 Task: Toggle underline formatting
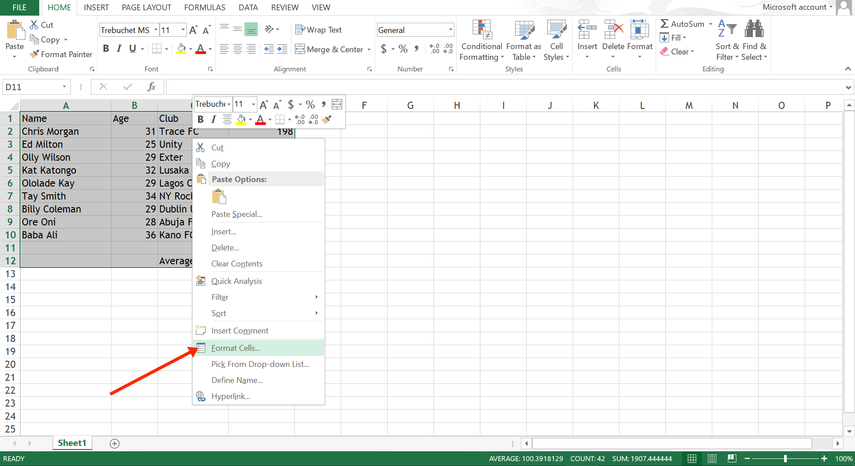132,49
